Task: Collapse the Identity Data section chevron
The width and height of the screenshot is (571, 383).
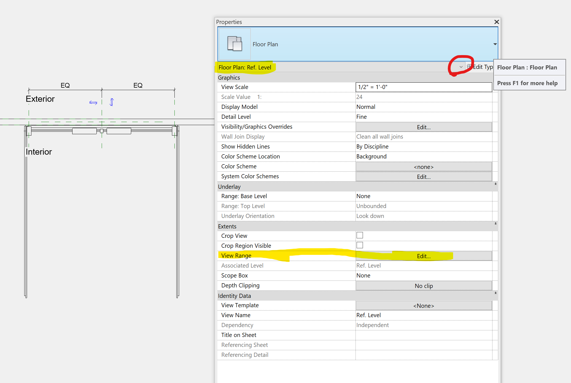Action: pos(495,293)
